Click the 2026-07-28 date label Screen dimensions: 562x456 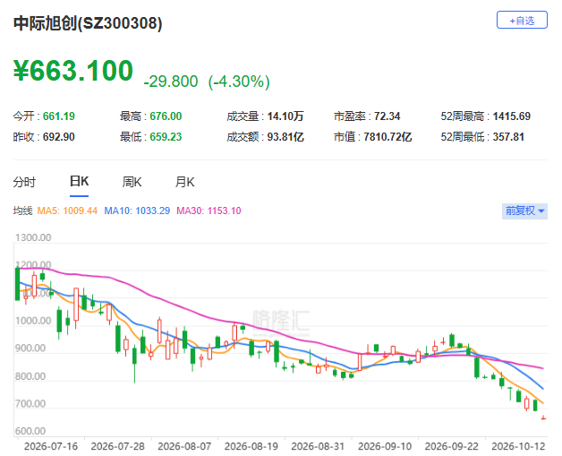pyautogui.click(x=117, y=446)
